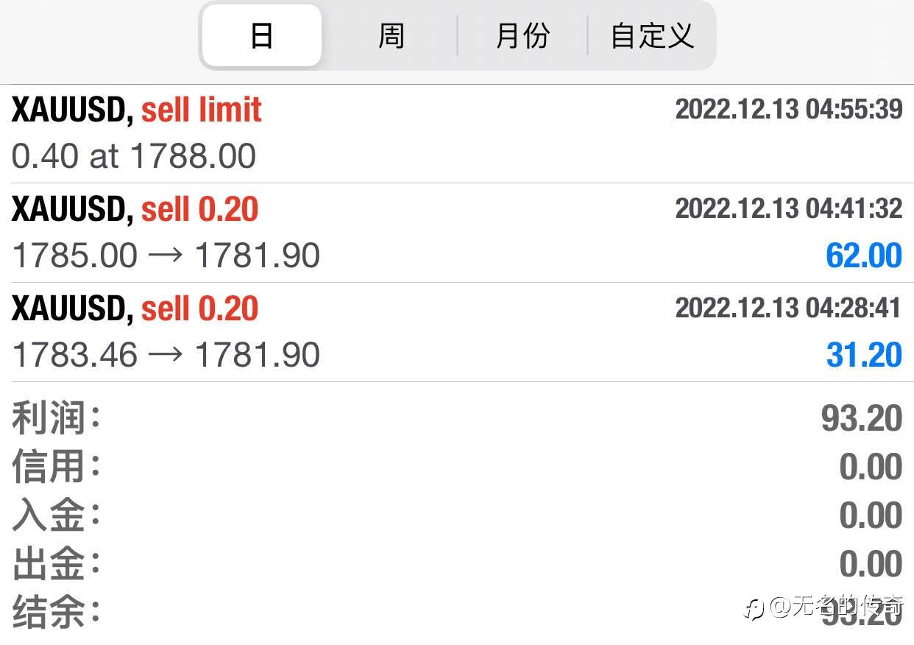
Task: Tap the 62.00 profit value
Action: point(863,255)
